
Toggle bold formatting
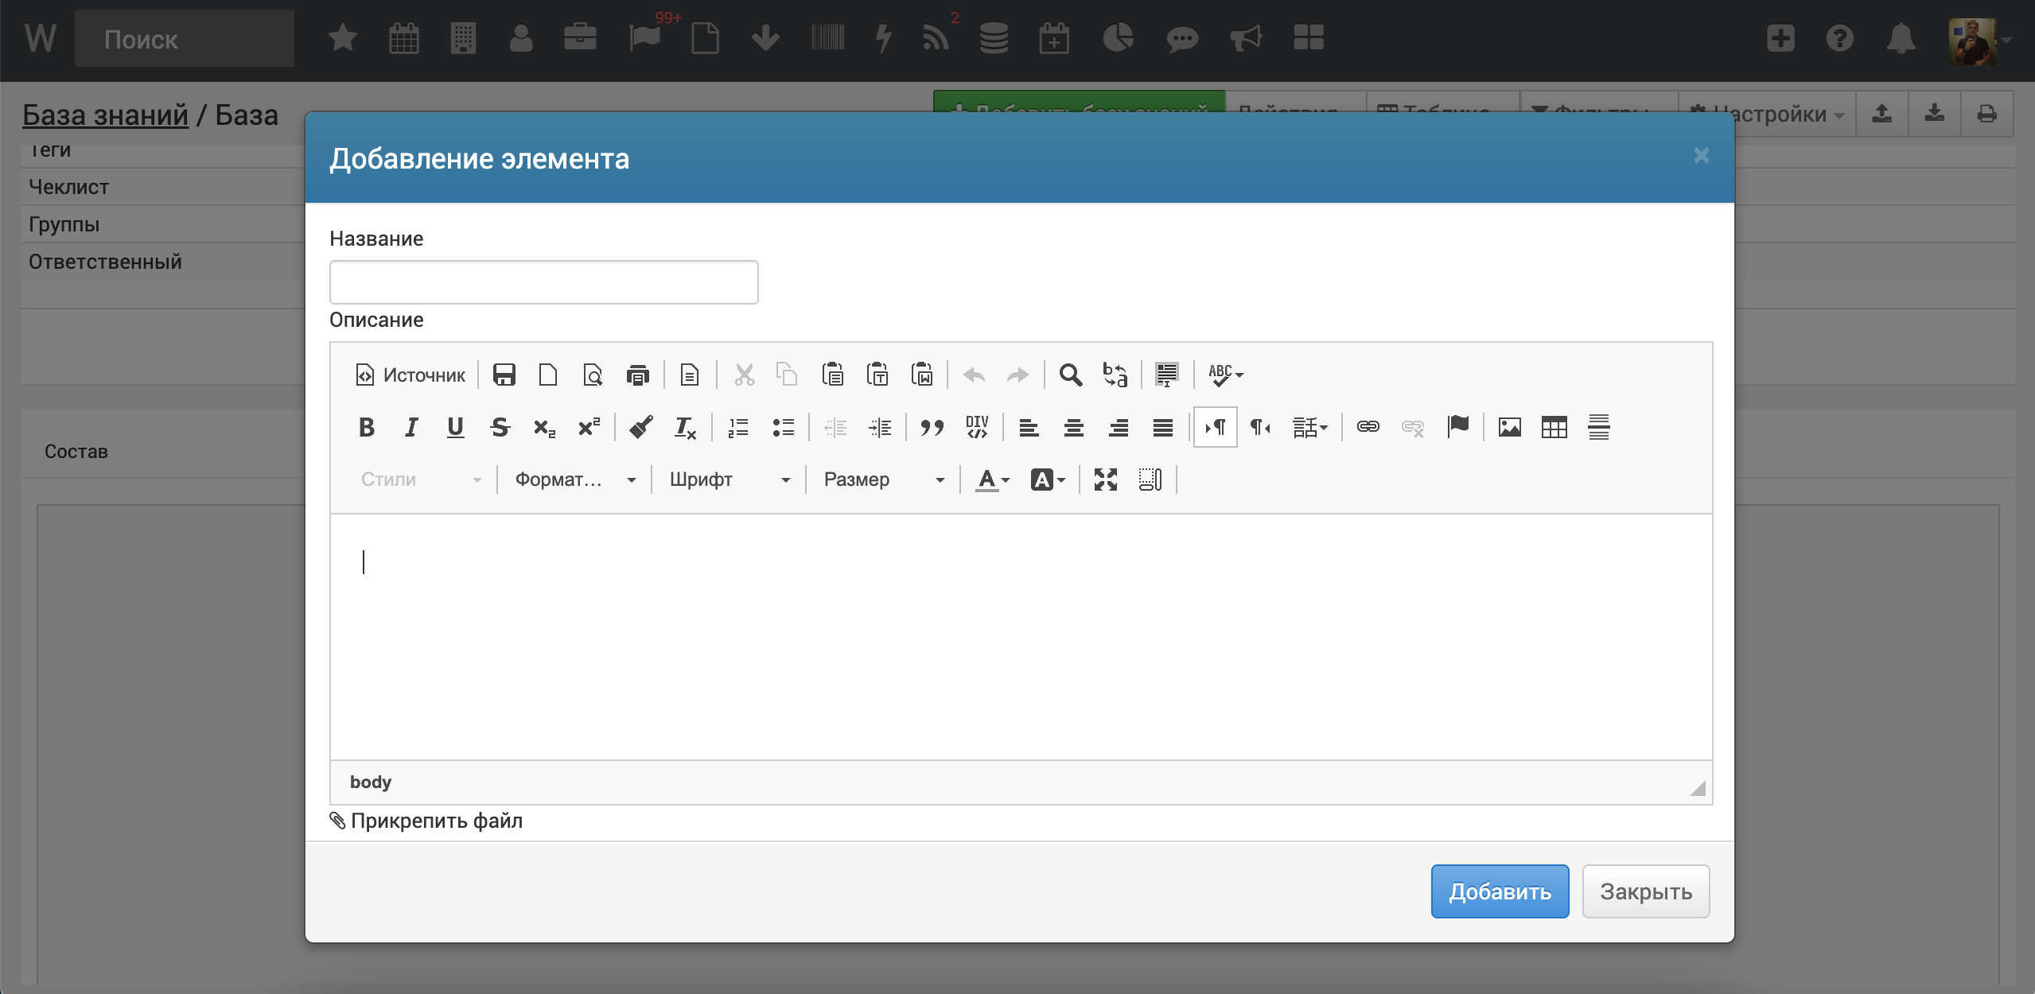tap(366, 427)
